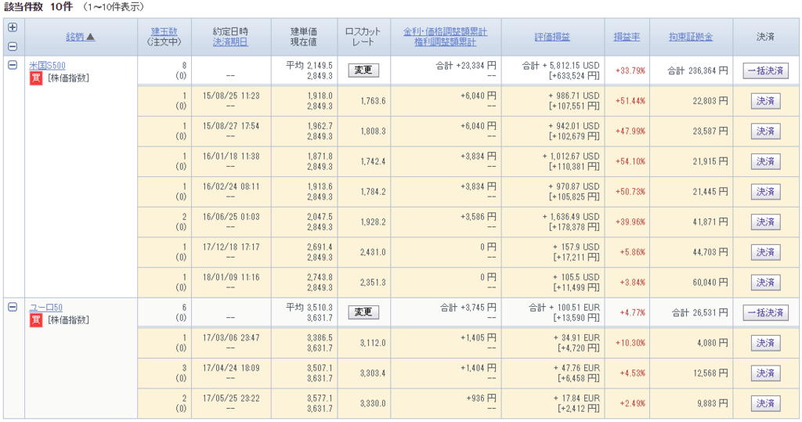
Task: Select the losscut rate 3,330.0 cell
Action: click(373, 403)
